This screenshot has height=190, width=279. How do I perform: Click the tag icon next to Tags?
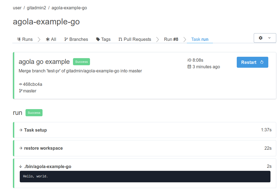pos(98,39)
